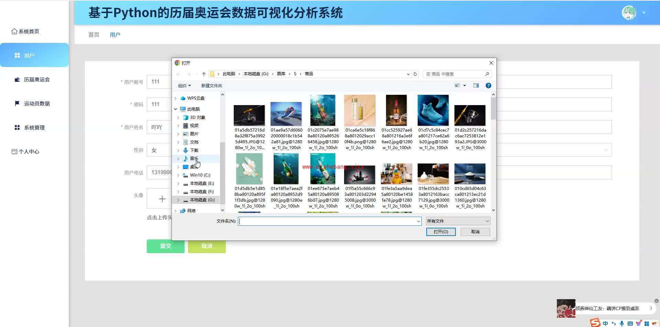This screenshot has width=660, height=327.
Task: Click the yellow 取消 form button
Action: 207,246
